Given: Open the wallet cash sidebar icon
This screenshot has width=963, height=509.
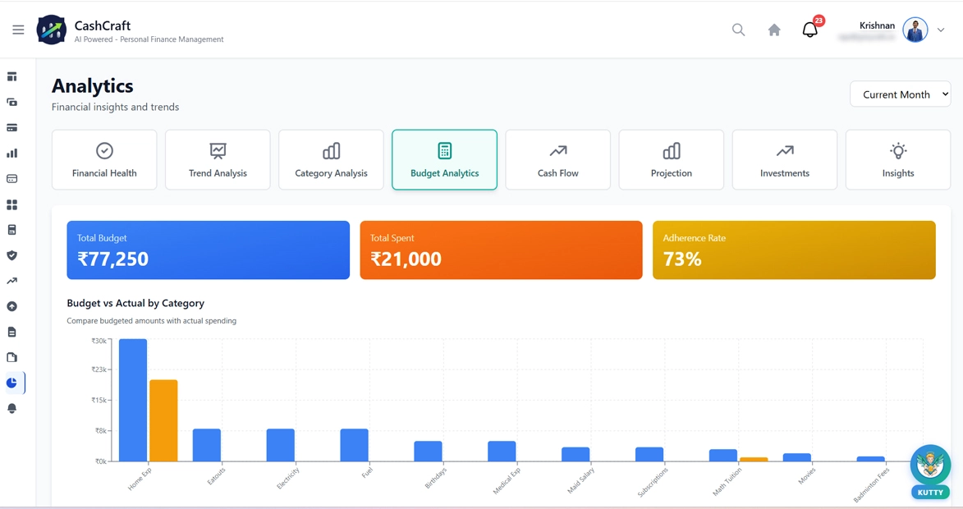Looking at the screenshot, I should pyautogui.click(x=11, y=103).
